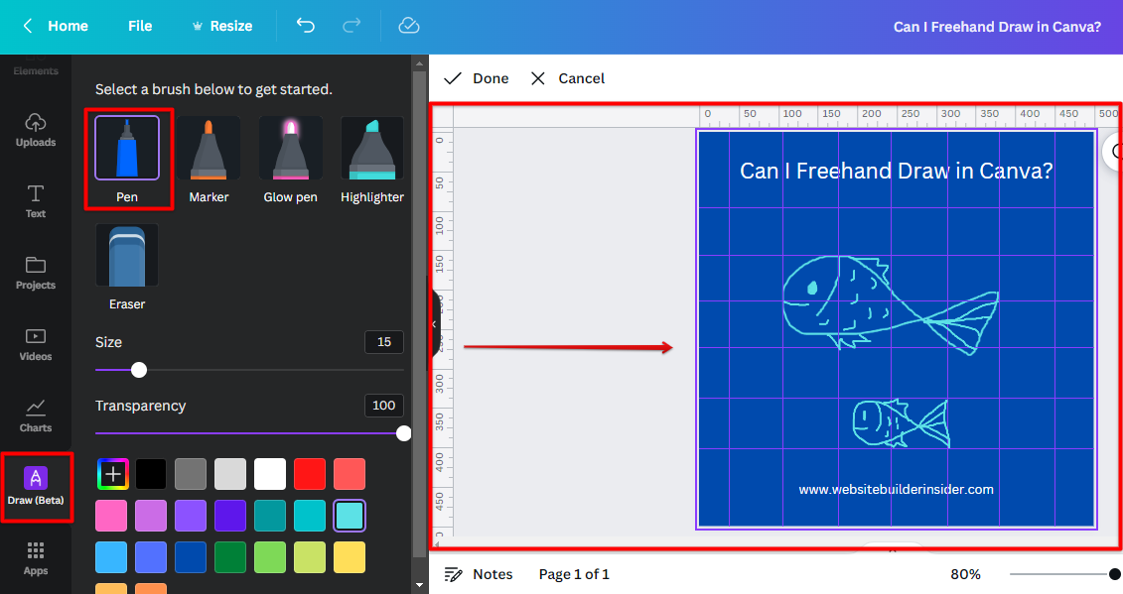Open the Uploads sidebar panel
1123x594 pixels.
(x=36, y=129)
